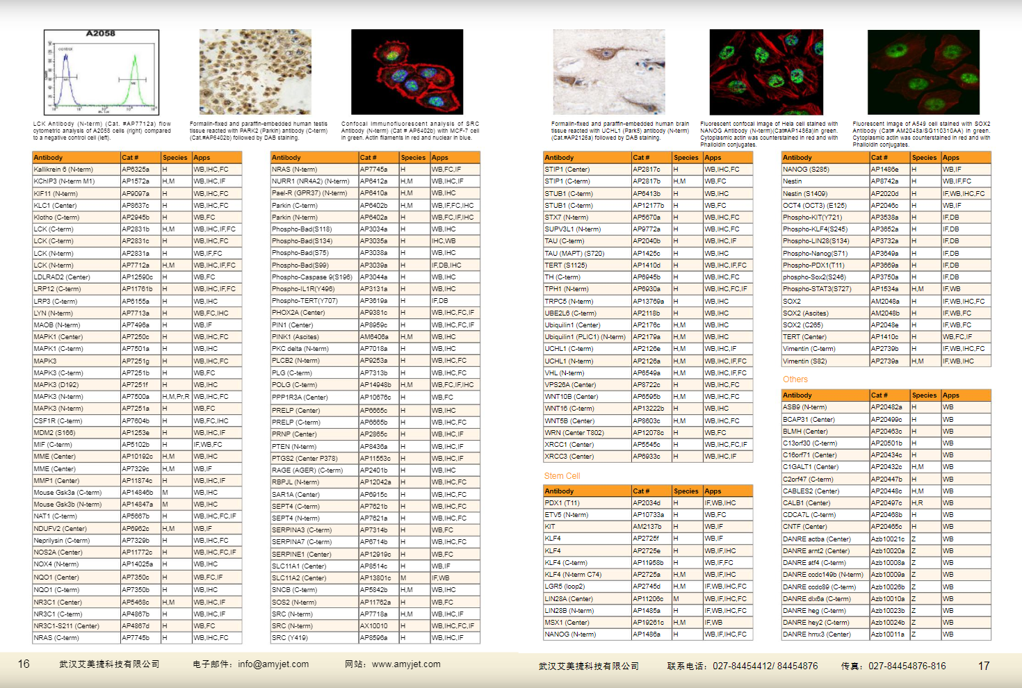The image size is (1022, 688).
Task: Select the SOX2 A549 cell fluorescent image
Action: [923, 72]
